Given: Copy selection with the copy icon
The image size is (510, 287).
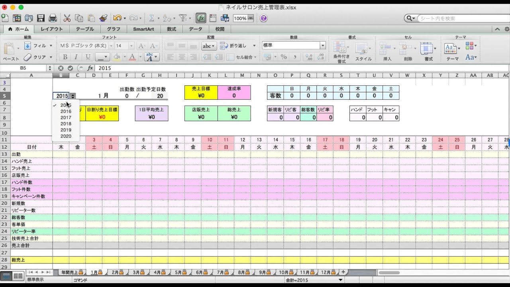Looking at the screenshot, I should point(79,18).
